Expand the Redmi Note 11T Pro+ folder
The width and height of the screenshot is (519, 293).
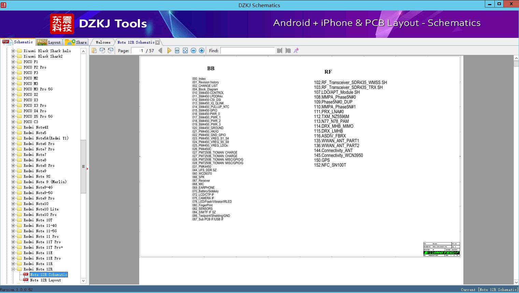13,247
